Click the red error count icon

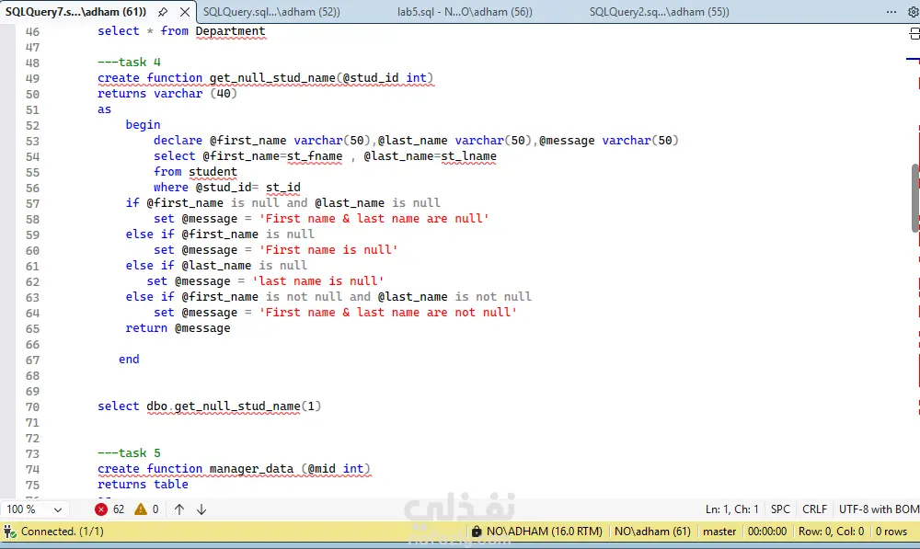[101, 509]
